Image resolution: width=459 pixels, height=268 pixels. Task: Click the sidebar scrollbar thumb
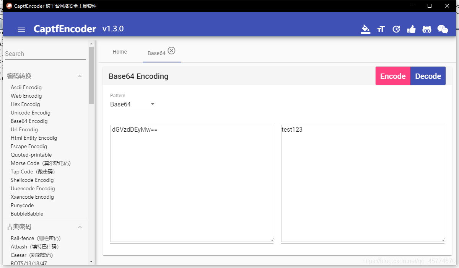[91, 75]
